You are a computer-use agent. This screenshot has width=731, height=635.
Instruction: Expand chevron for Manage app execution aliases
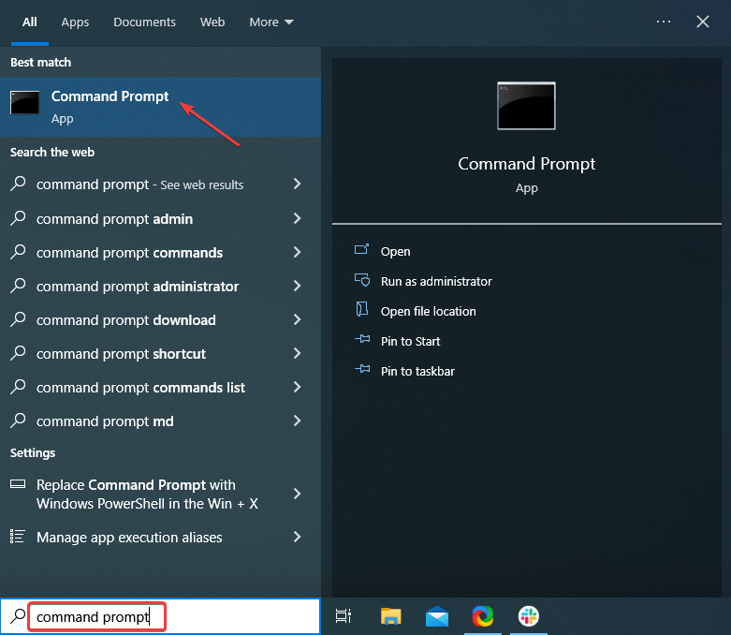click(298, 537)
